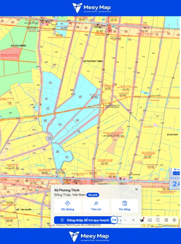Click the Xã Phương Thịnh map label
This screenshot has height=244, width=181.
coord(93,61)
